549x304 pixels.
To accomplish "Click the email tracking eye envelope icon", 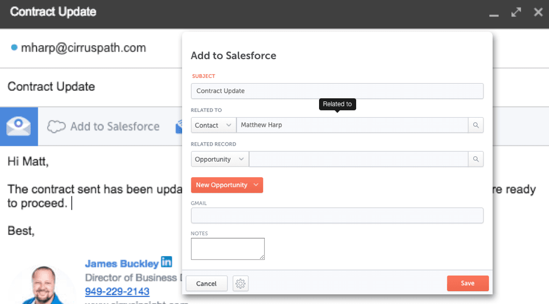I will click(19, 126).
